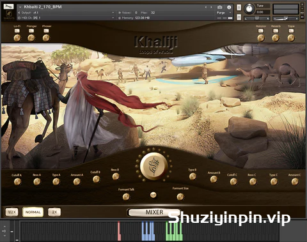
Task: Click the wrench edit instrument icon
Action: coord(8,6)
